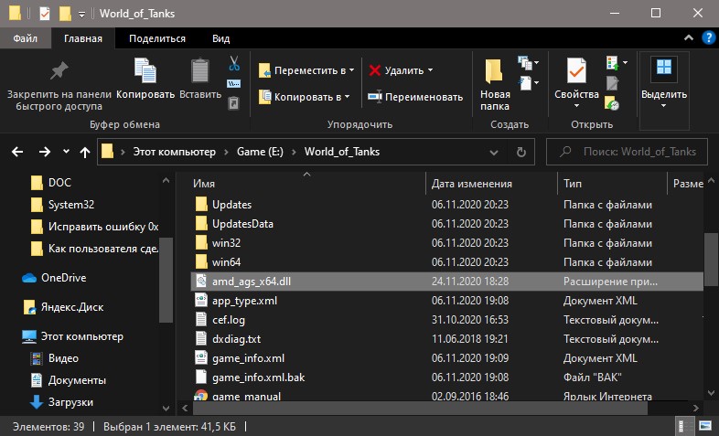Create a folder with Новая папка

(x=495, y=85)
